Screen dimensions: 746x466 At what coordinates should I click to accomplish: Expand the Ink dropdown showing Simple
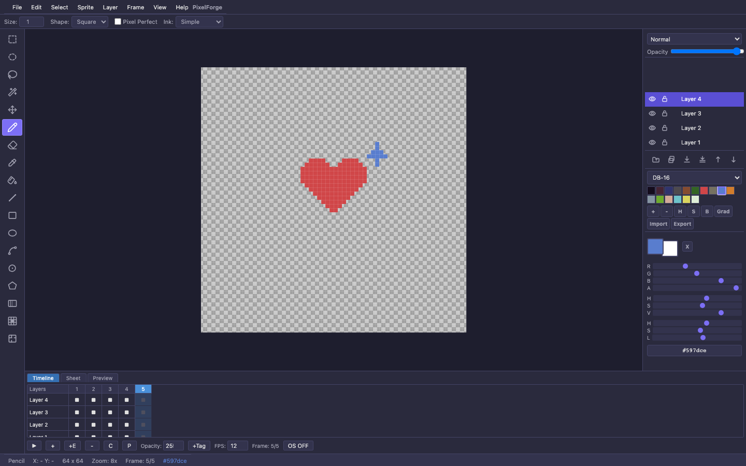point(199,22)
